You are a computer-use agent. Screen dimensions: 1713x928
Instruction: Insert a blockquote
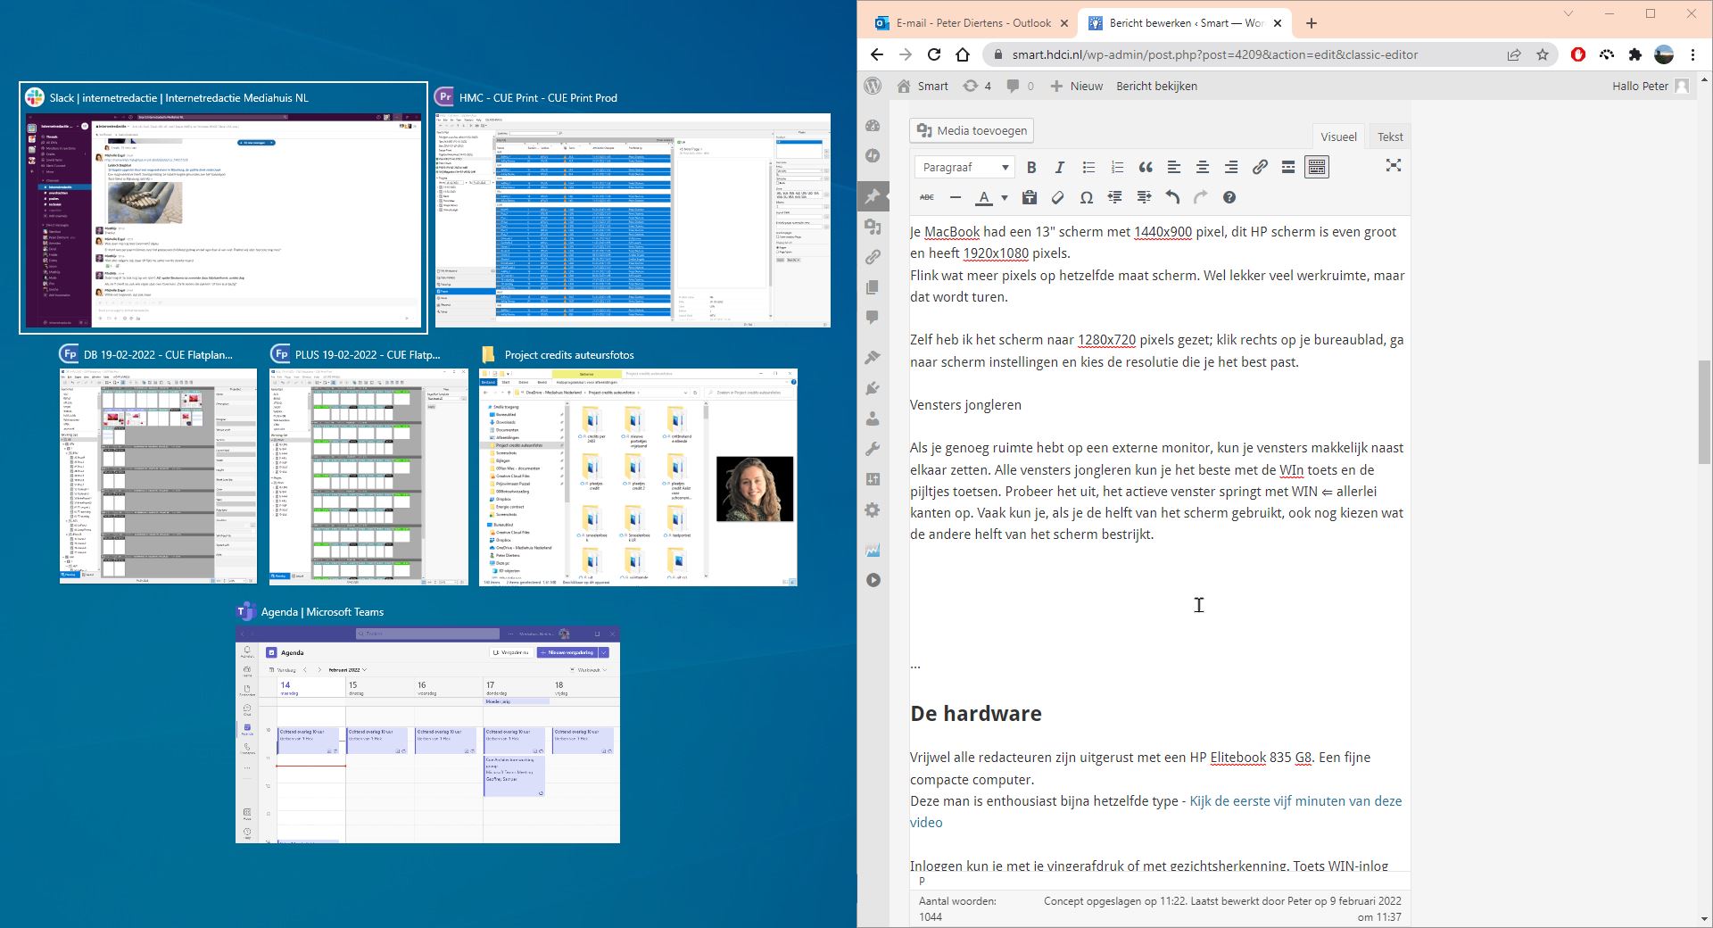coord(1146,167)
